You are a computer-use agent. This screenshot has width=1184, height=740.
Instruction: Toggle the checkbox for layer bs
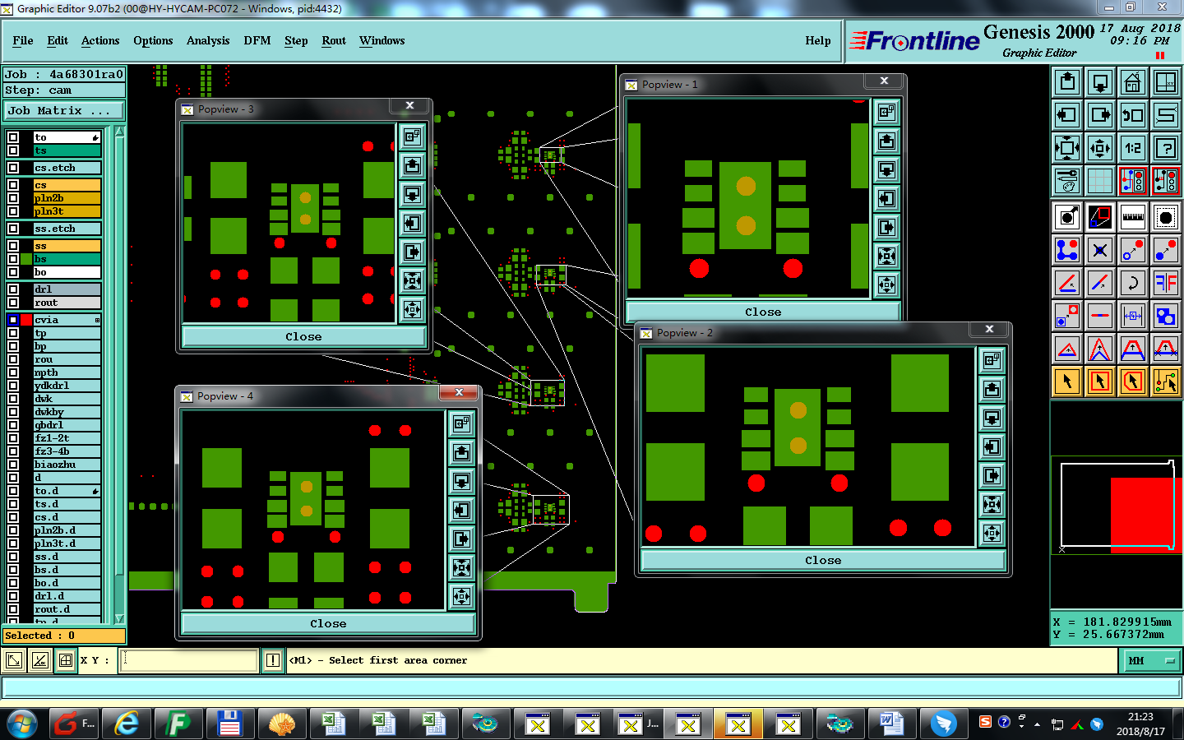[x=13, y=259]
